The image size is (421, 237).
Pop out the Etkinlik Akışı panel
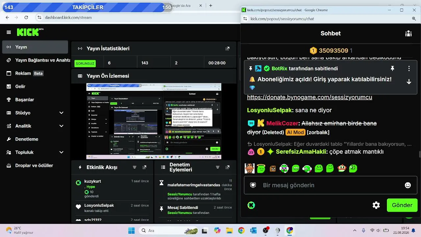pyautogui.click(x=144, y=167)
